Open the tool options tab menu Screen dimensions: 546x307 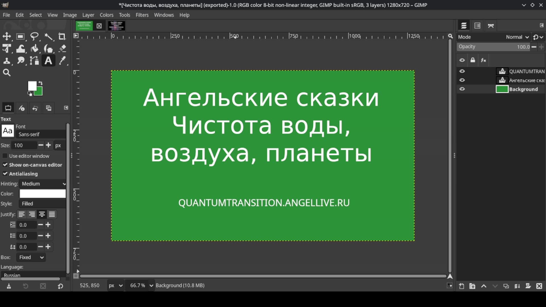coord(66,108)
